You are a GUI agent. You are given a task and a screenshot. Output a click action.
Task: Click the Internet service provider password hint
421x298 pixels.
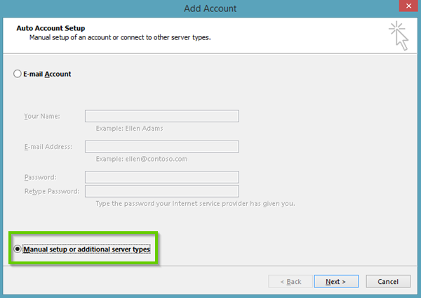pyautogui.click(x=195, y=204)
